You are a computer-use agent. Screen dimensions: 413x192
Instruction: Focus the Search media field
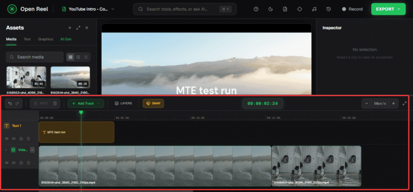(35, 57)
